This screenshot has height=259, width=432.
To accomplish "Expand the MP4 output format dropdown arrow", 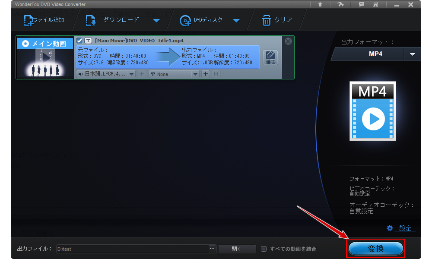I will 412,54.
